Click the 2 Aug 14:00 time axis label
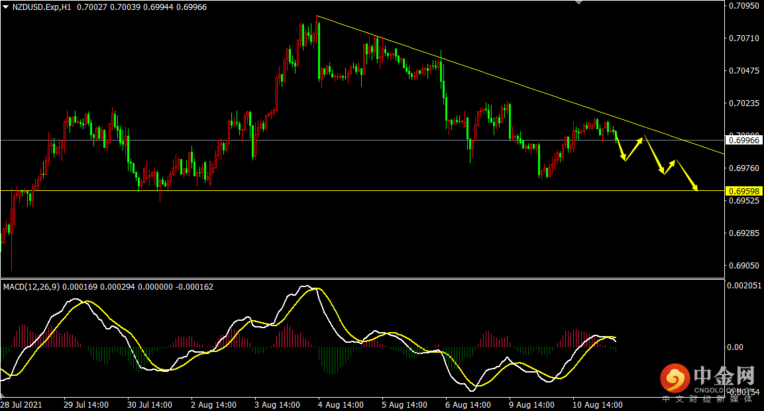Screen dimensions: 764x411 213,404
